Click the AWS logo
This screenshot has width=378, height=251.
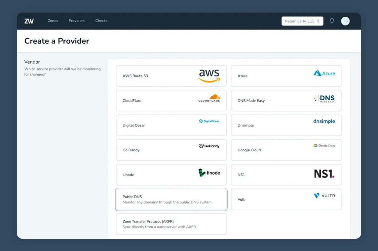pyautogui.click(x=209, y=75)
